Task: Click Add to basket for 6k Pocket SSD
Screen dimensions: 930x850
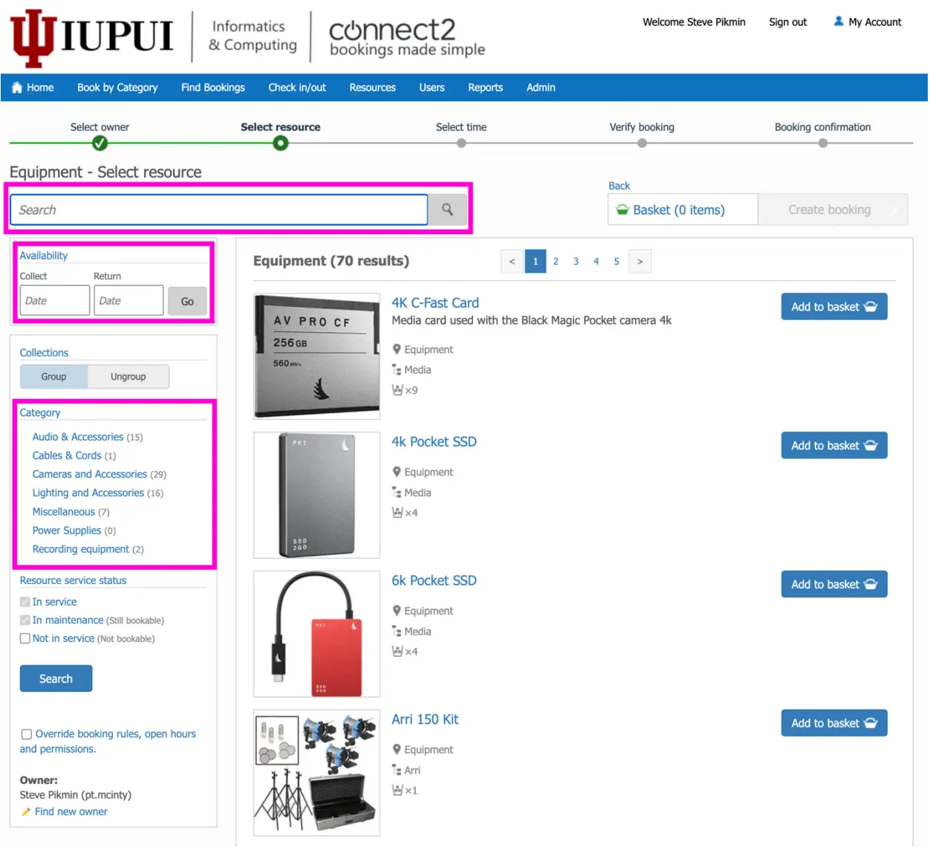Action: coord(834,585)
